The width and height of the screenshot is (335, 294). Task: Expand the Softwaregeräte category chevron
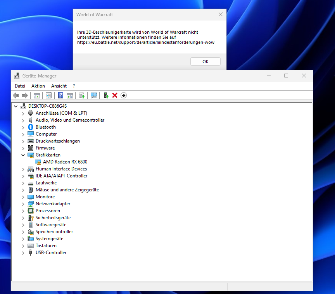coord(23,225)
